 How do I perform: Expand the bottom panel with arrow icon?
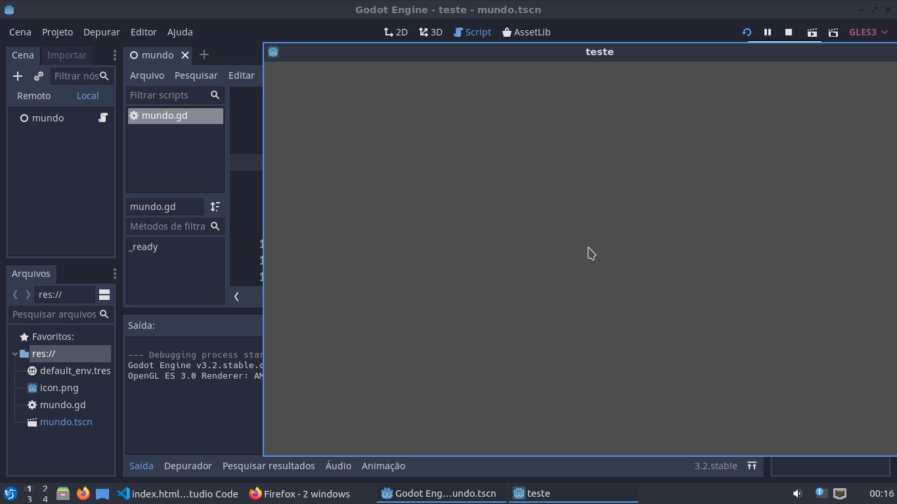click(752, 466)
